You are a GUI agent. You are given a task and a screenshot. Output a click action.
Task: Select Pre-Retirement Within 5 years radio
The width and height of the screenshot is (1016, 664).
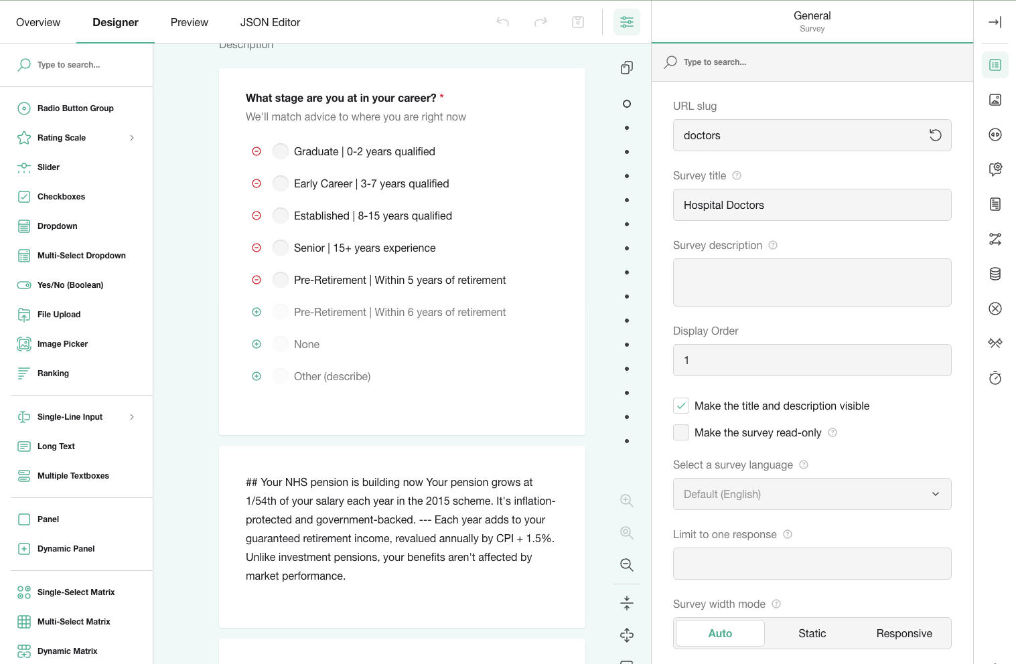coord(281,280)
